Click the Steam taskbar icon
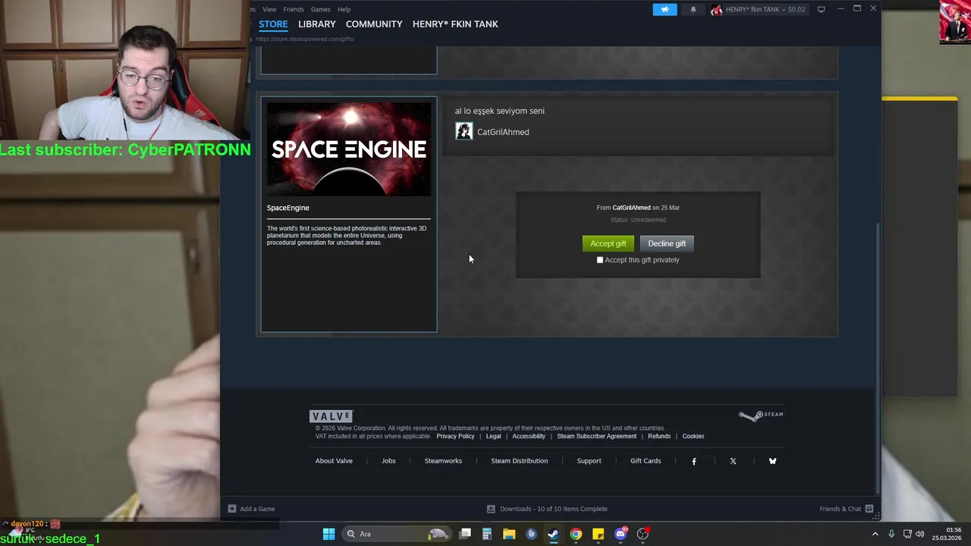The width and height of the screenshot is (971, 546). point(553,534)
